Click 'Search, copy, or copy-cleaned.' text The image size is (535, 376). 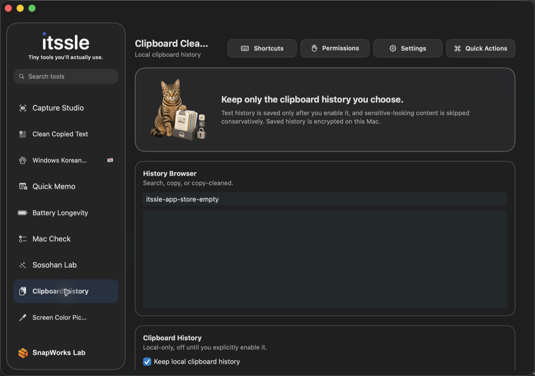tap(188, 183)
